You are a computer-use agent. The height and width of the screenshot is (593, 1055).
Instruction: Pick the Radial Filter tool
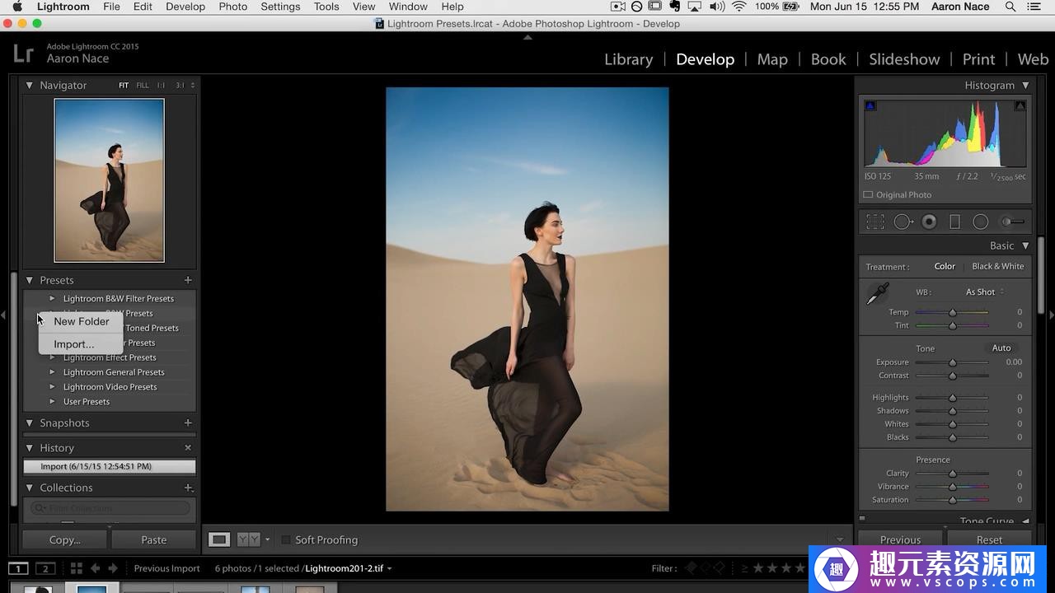[980, 222]
